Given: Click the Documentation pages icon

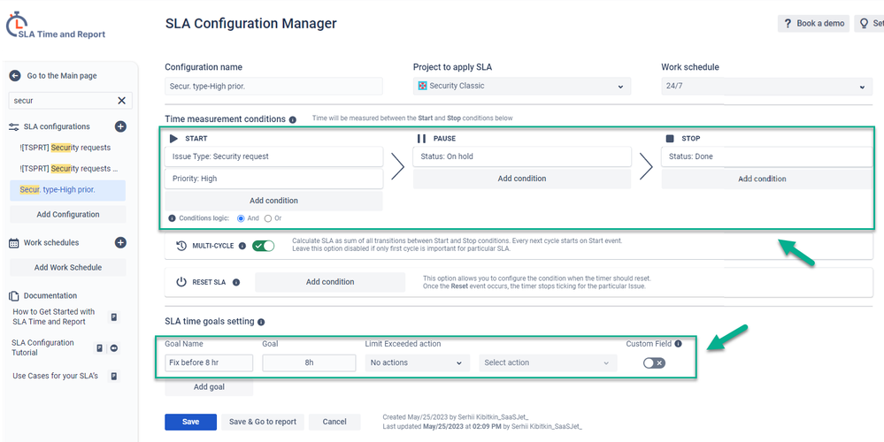Looking at the screenshot, I should 14,295.
